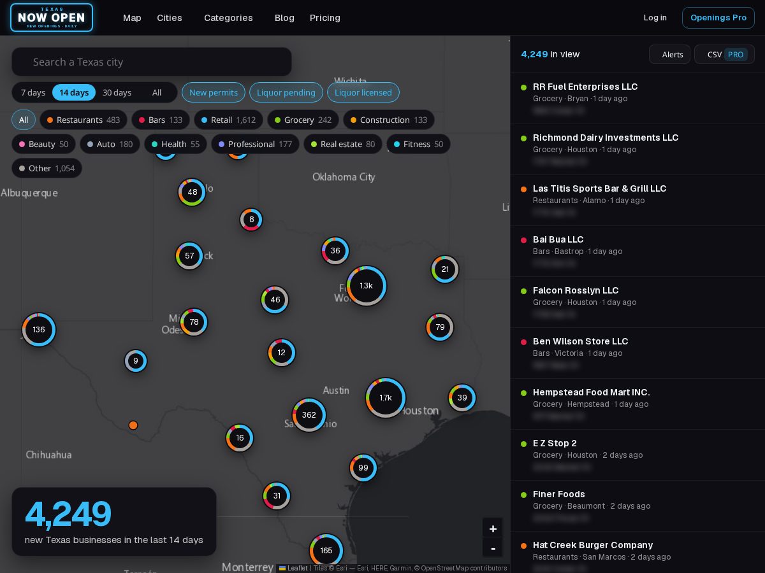This screenshot has height=573, width=765.
Task: Click the Log in link
Action: coord(655,18)
